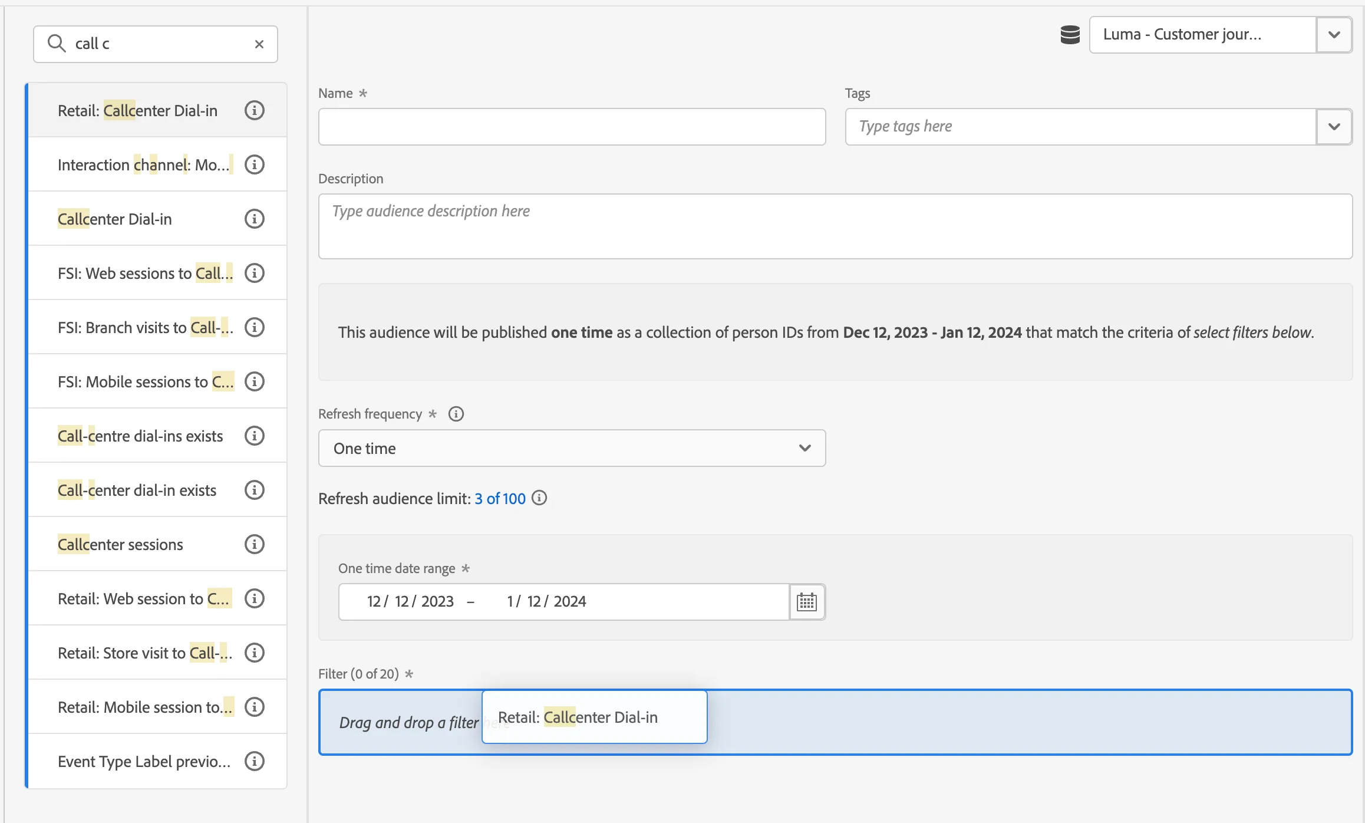Select Retail: Store visit to Call-... item
The width and height of the screenshot is (1365, 823).
[x=157, y=653]
